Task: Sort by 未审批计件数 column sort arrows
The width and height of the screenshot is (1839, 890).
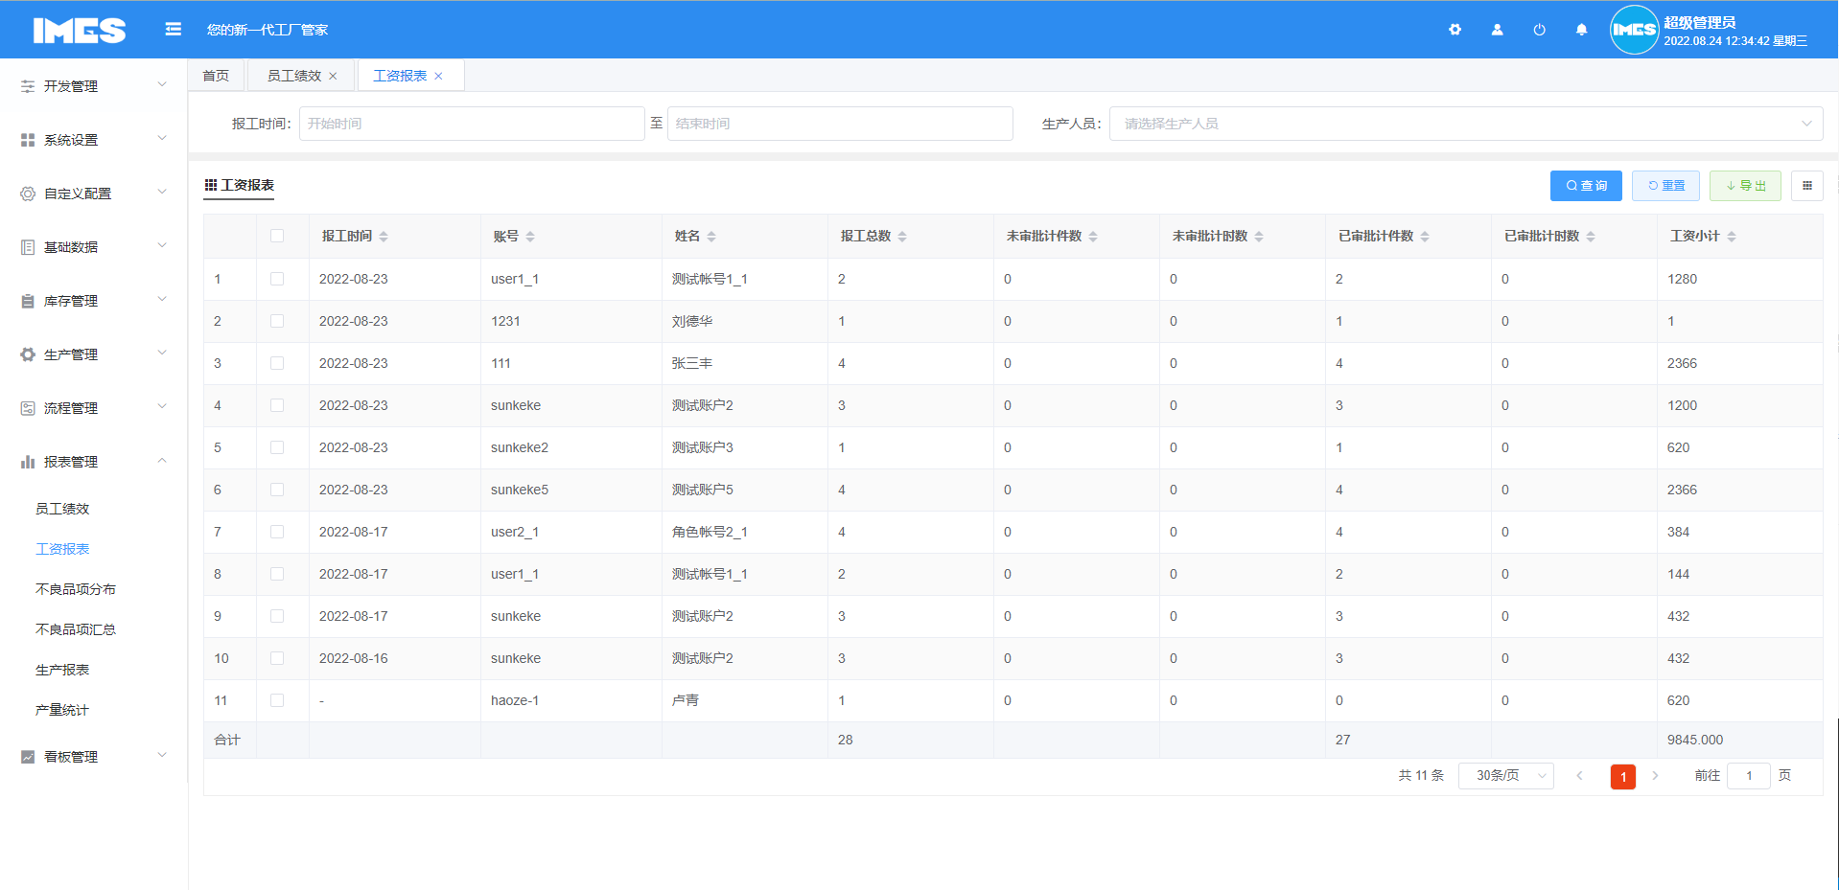Action: (1093, 237)
